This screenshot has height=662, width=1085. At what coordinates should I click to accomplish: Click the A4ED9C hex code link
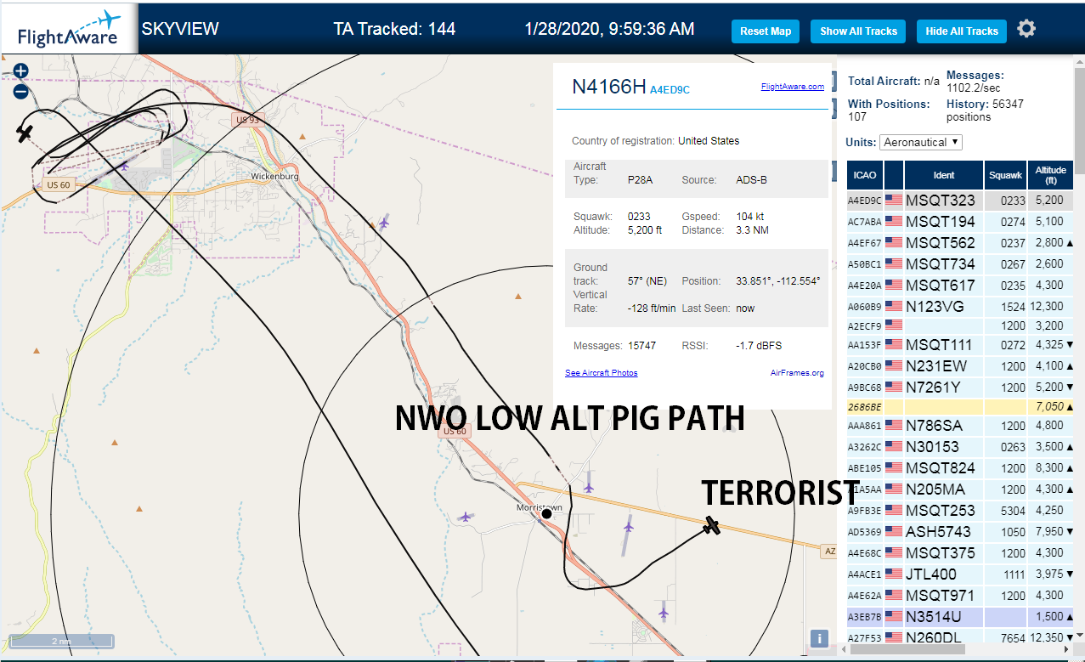click(x=670, y=88)
